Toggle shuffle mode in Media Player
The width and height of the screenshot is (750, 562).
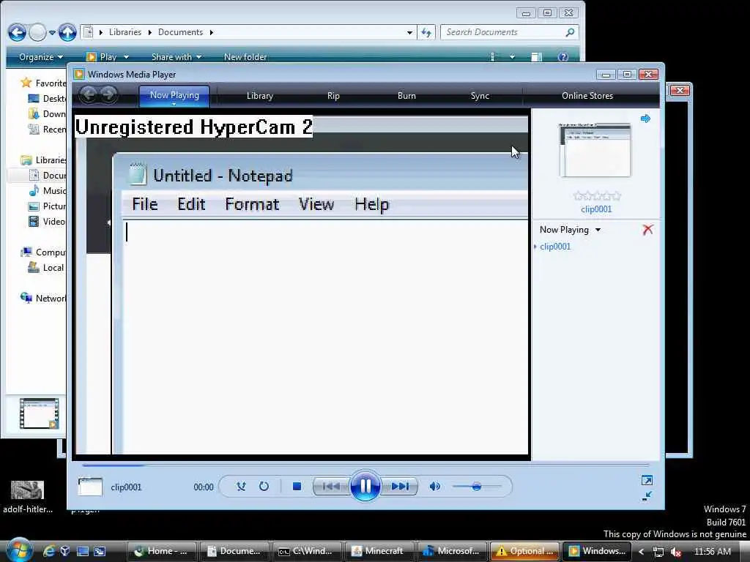241,487
